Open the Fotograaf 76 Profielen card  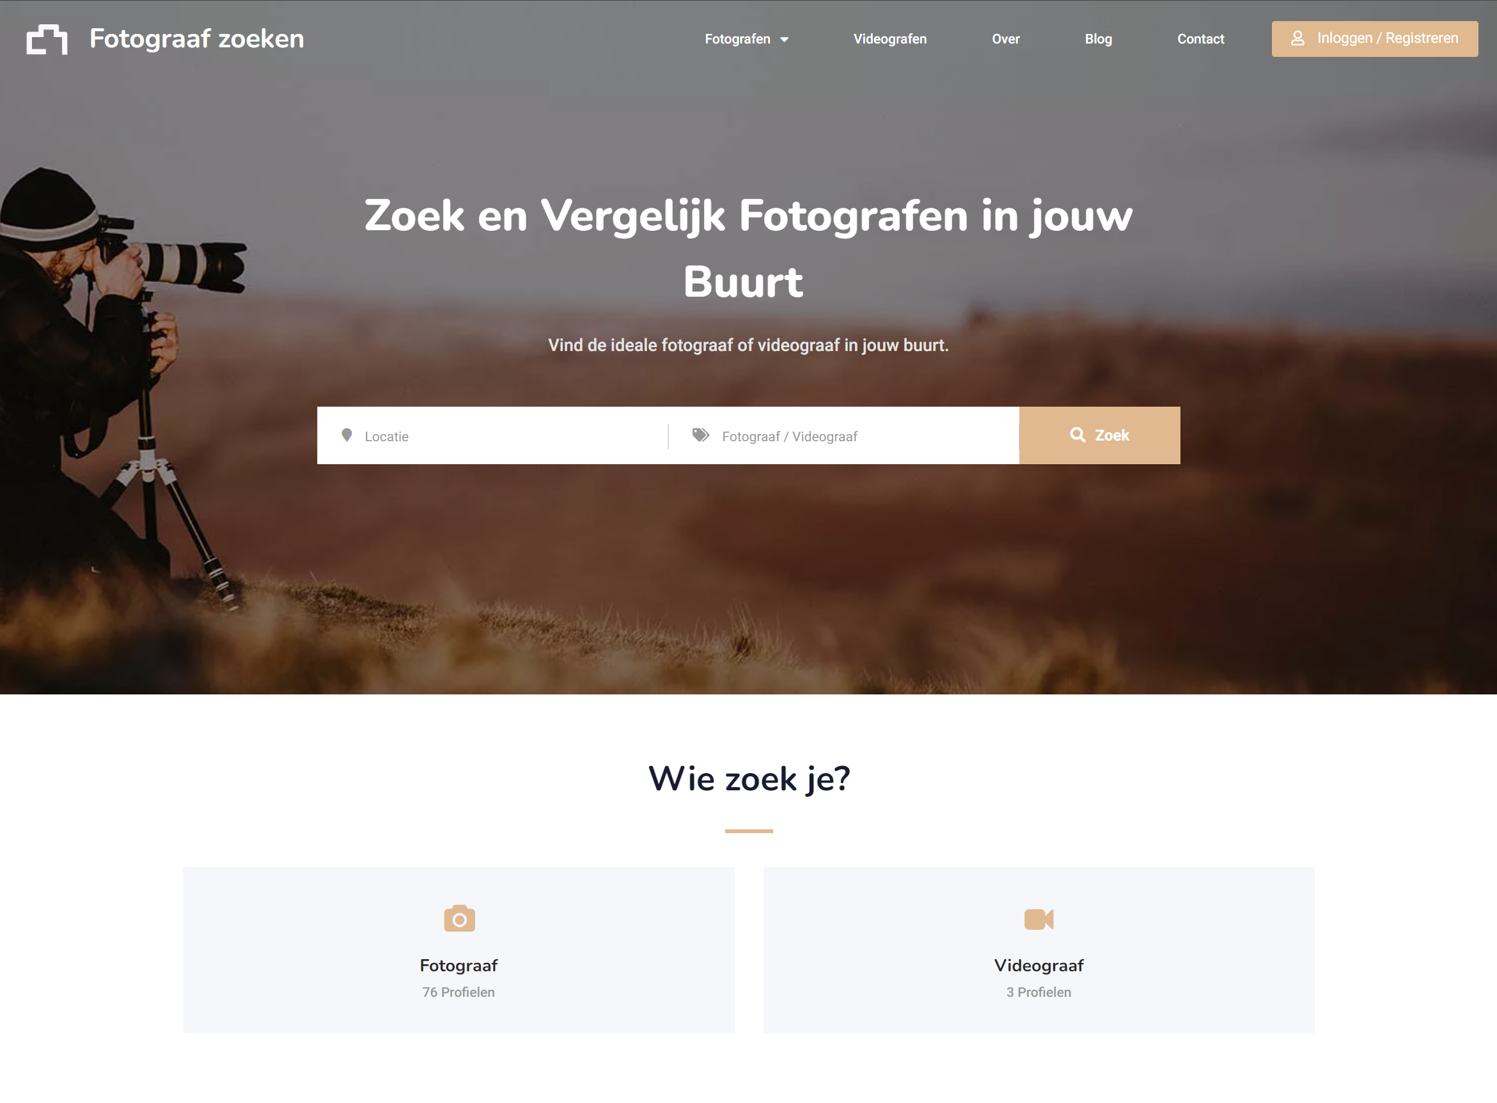tap(458, 950)
